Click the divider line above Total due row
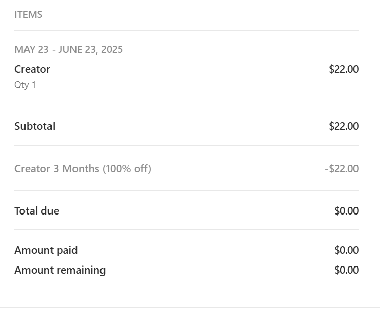The height and width of the screenshot is (321, 380). pyautogui.click(x=186, y=191)
